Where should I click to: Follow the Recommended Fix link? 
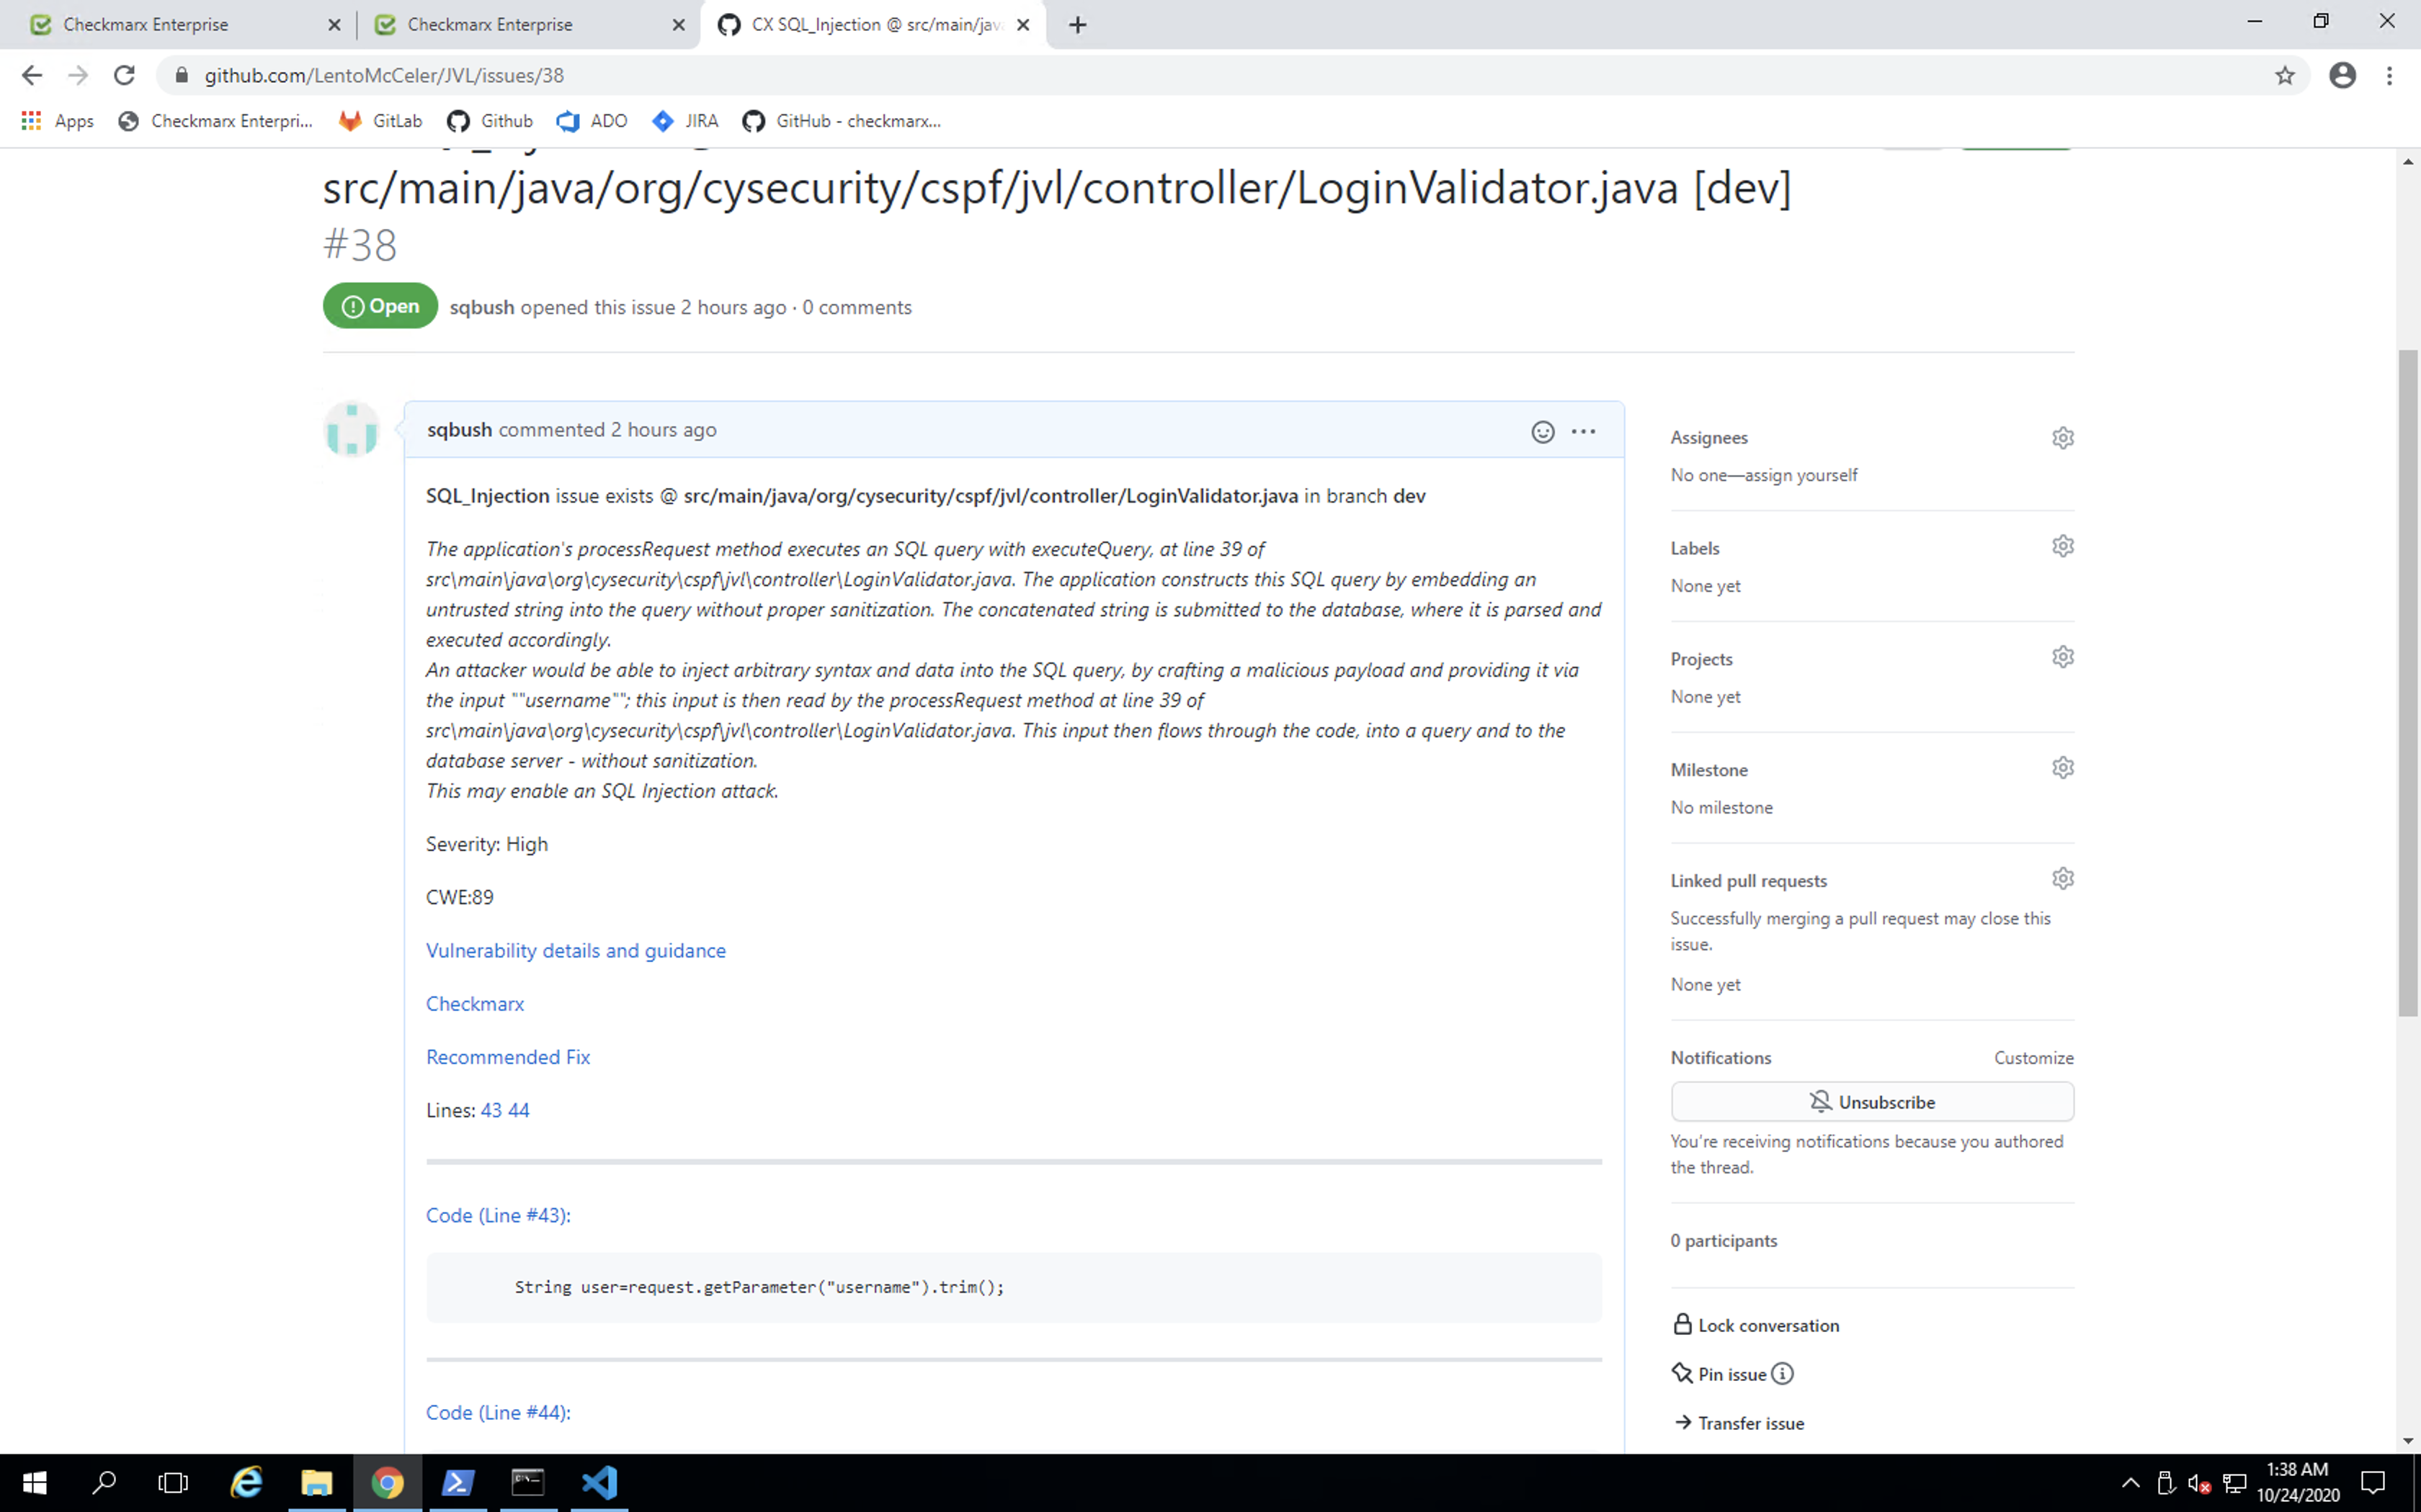pyautogui.click(x=507, y=1056)
